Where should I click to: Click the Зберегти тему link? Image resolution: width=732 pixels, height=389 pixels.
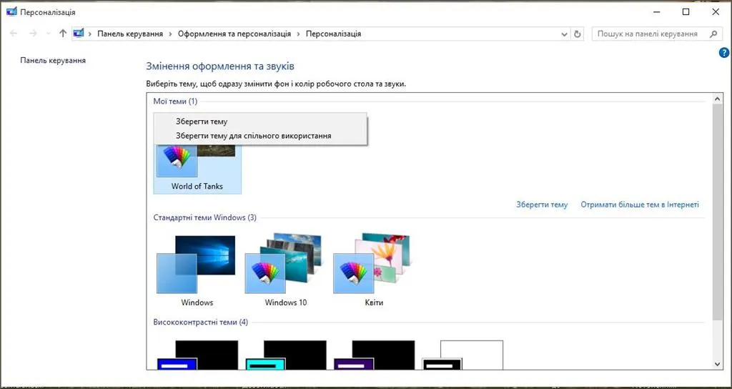point(542,205)
